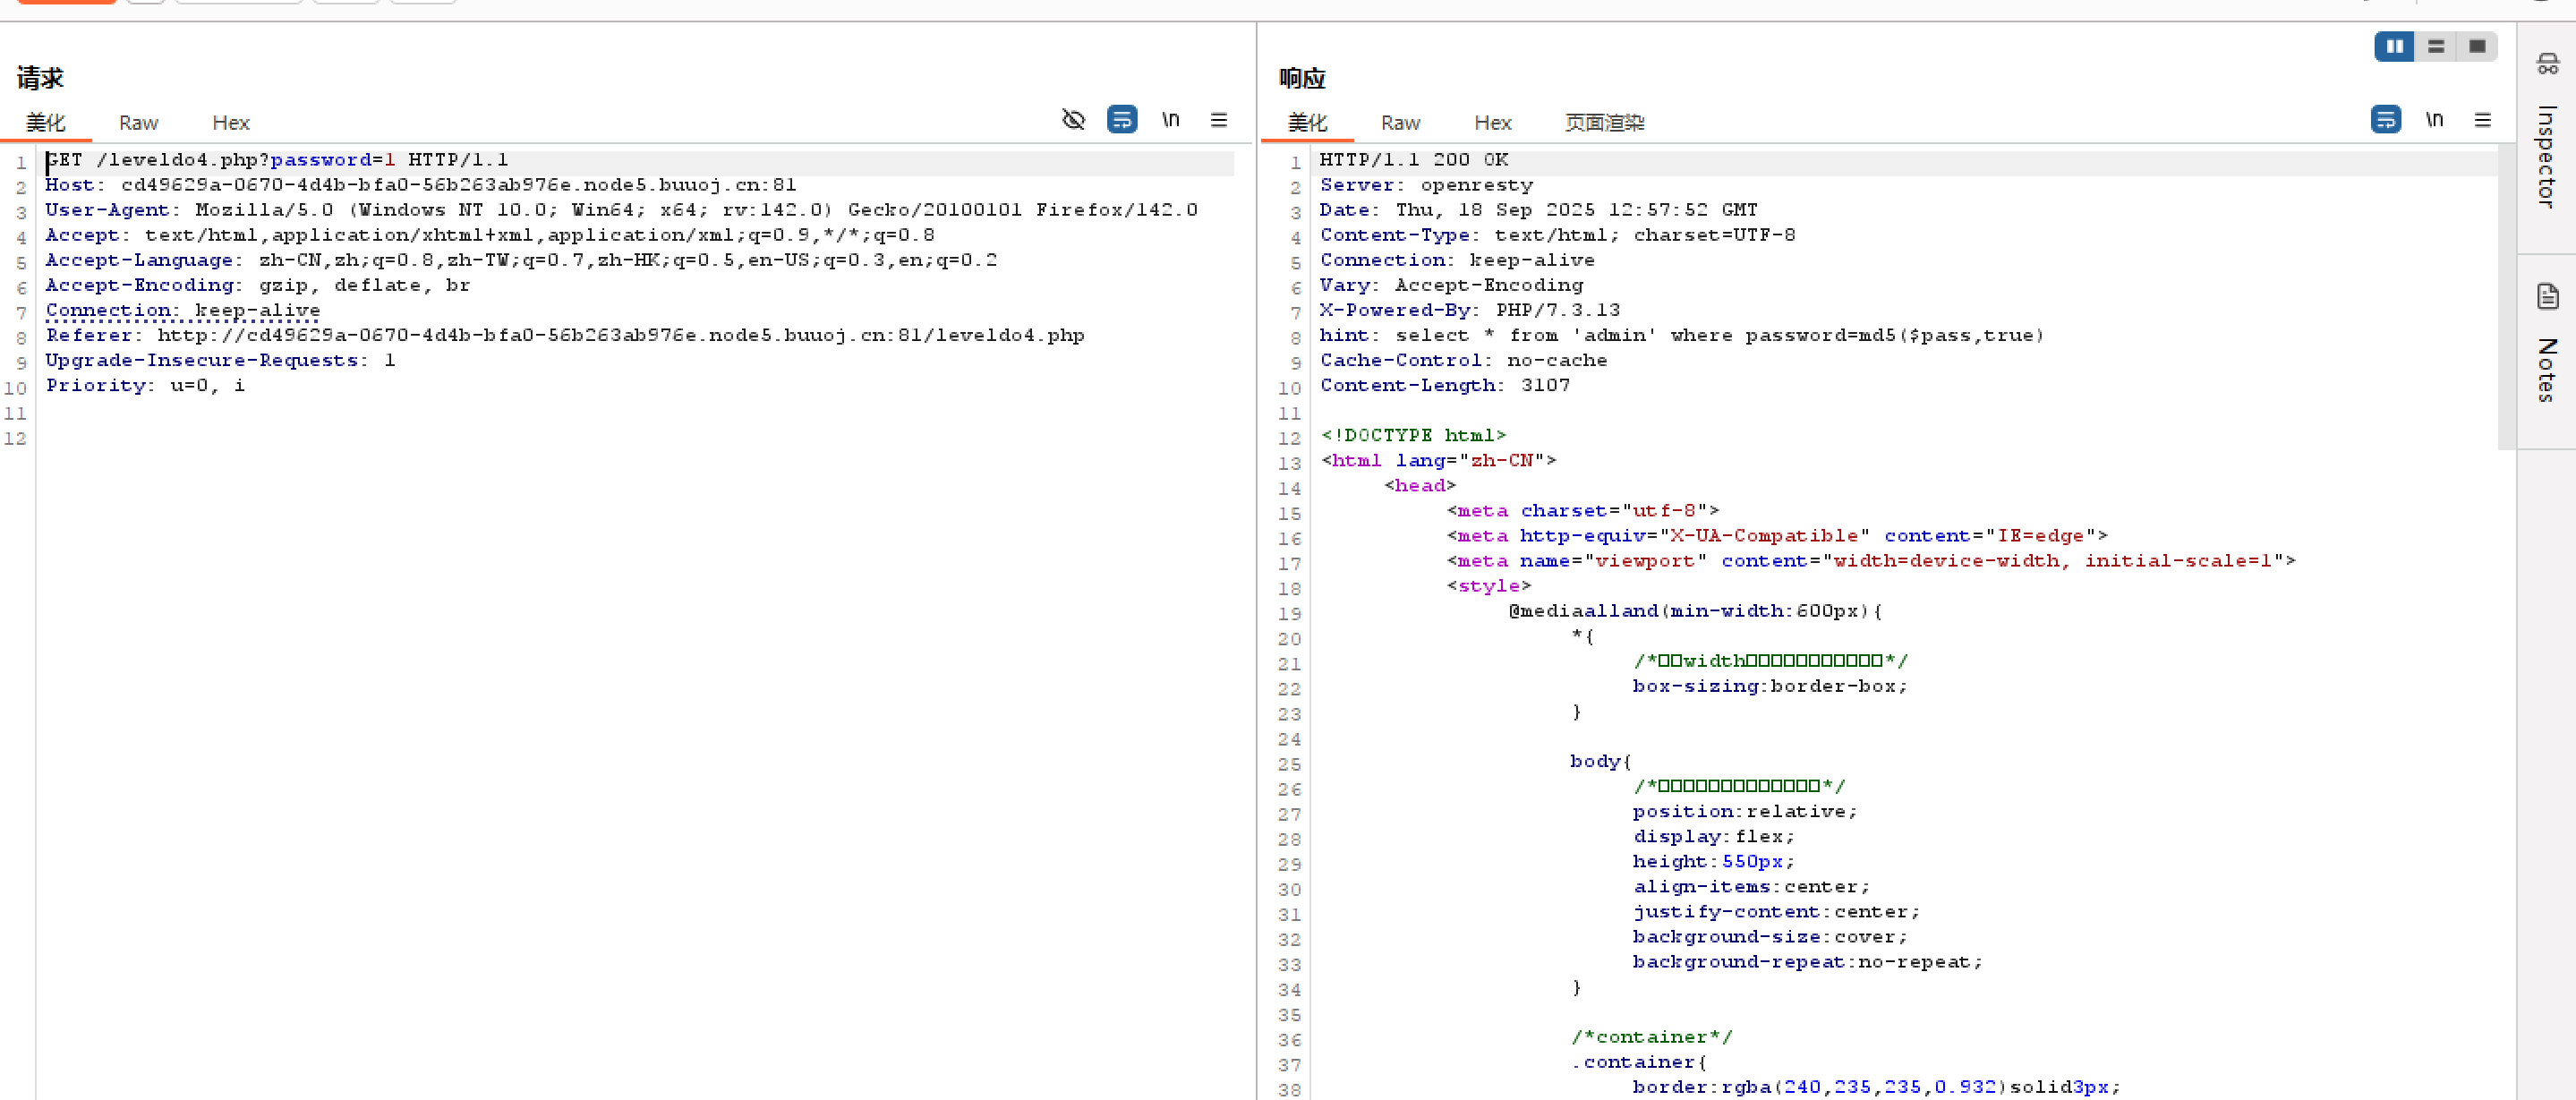Toggle word wrap in request panel

tap(1122, 119)
